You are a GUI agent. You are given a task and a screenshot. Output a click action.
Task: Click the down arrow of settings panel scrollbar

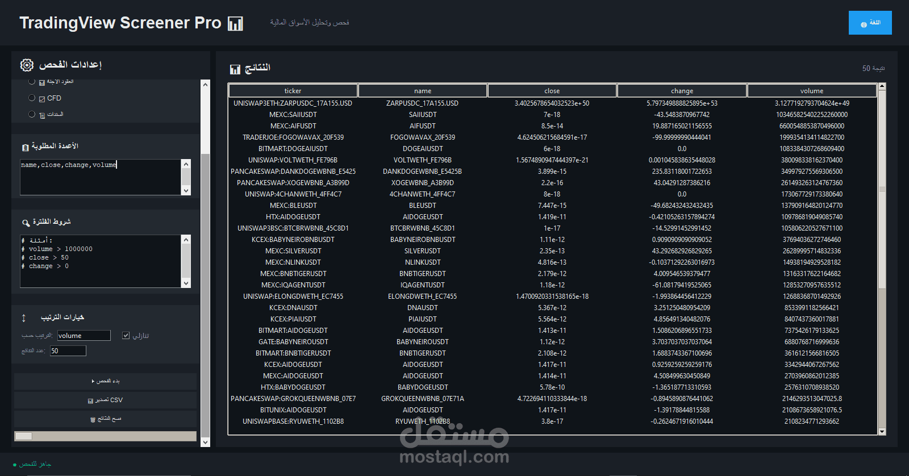pos(206,442)
